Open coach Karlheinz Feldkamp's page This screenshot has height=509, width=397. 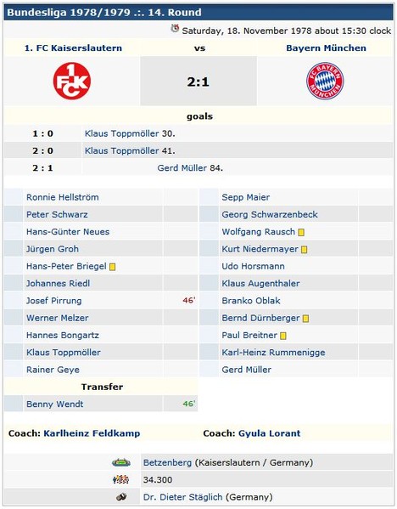pos(92,433)
